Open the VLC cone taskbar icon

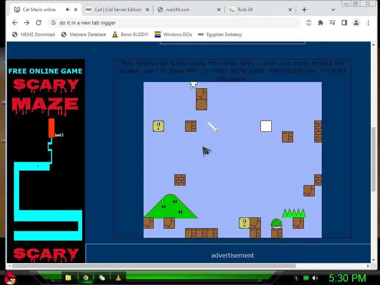(118, 278)
